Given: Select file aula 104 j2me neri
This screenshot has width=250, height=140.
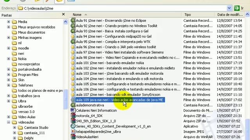Looking at the screenshot, I should point(120,79).
